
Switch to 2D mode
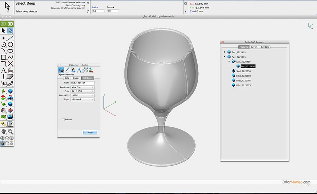[x=4, y=24]
